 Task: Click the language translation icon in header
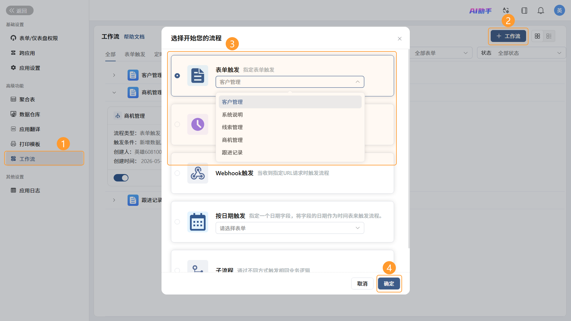(506, 11)
